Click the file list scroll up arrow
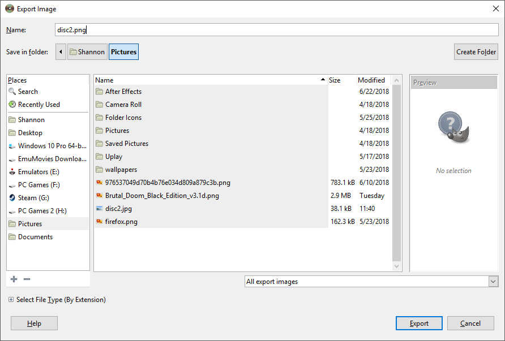 point(396,80)
